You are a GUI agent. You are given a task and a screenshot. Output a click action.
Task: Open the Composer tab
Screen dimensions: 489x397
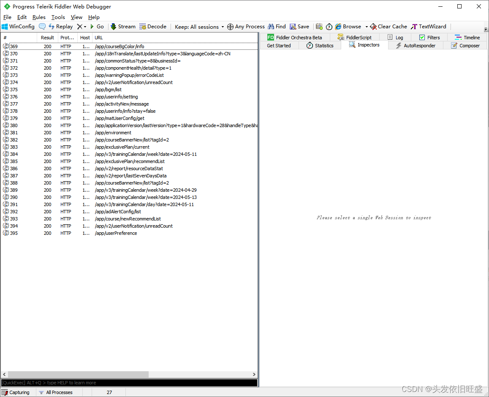pyautogui.click(x=465, y=46)
